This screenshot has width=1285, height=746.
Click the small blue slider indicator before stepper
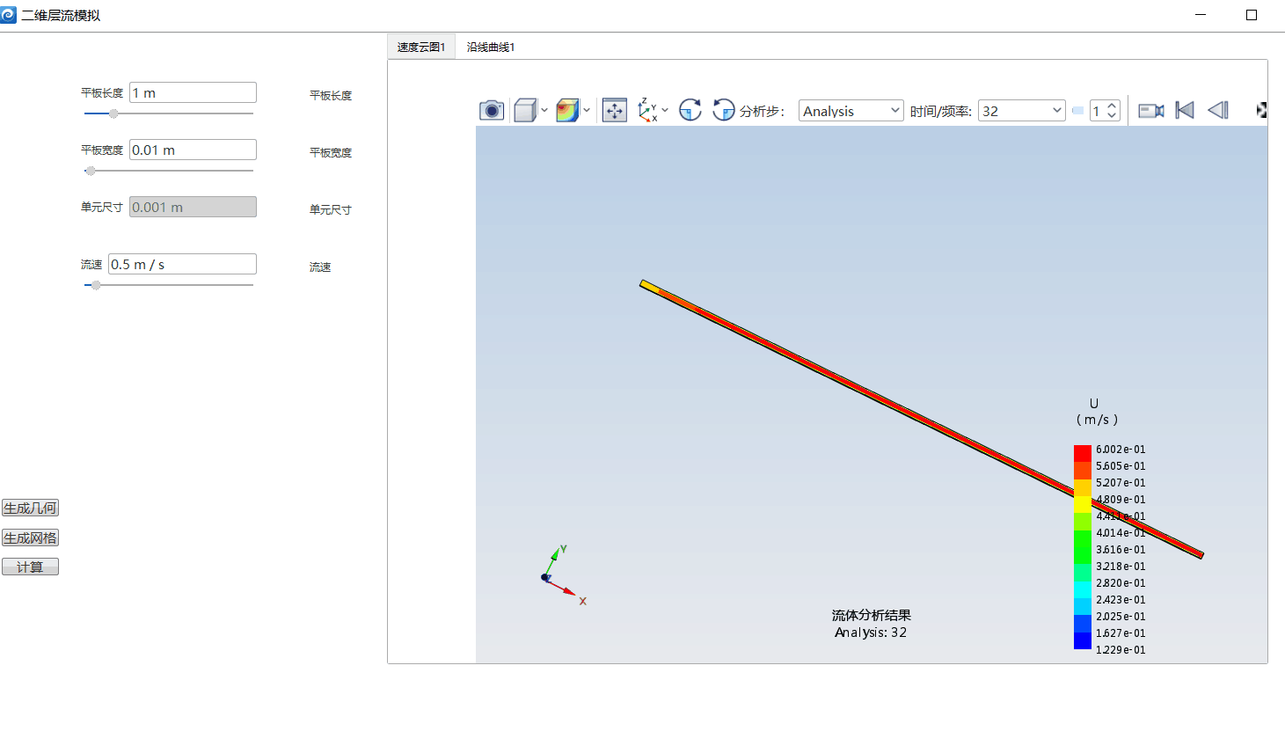point(1077,111)
